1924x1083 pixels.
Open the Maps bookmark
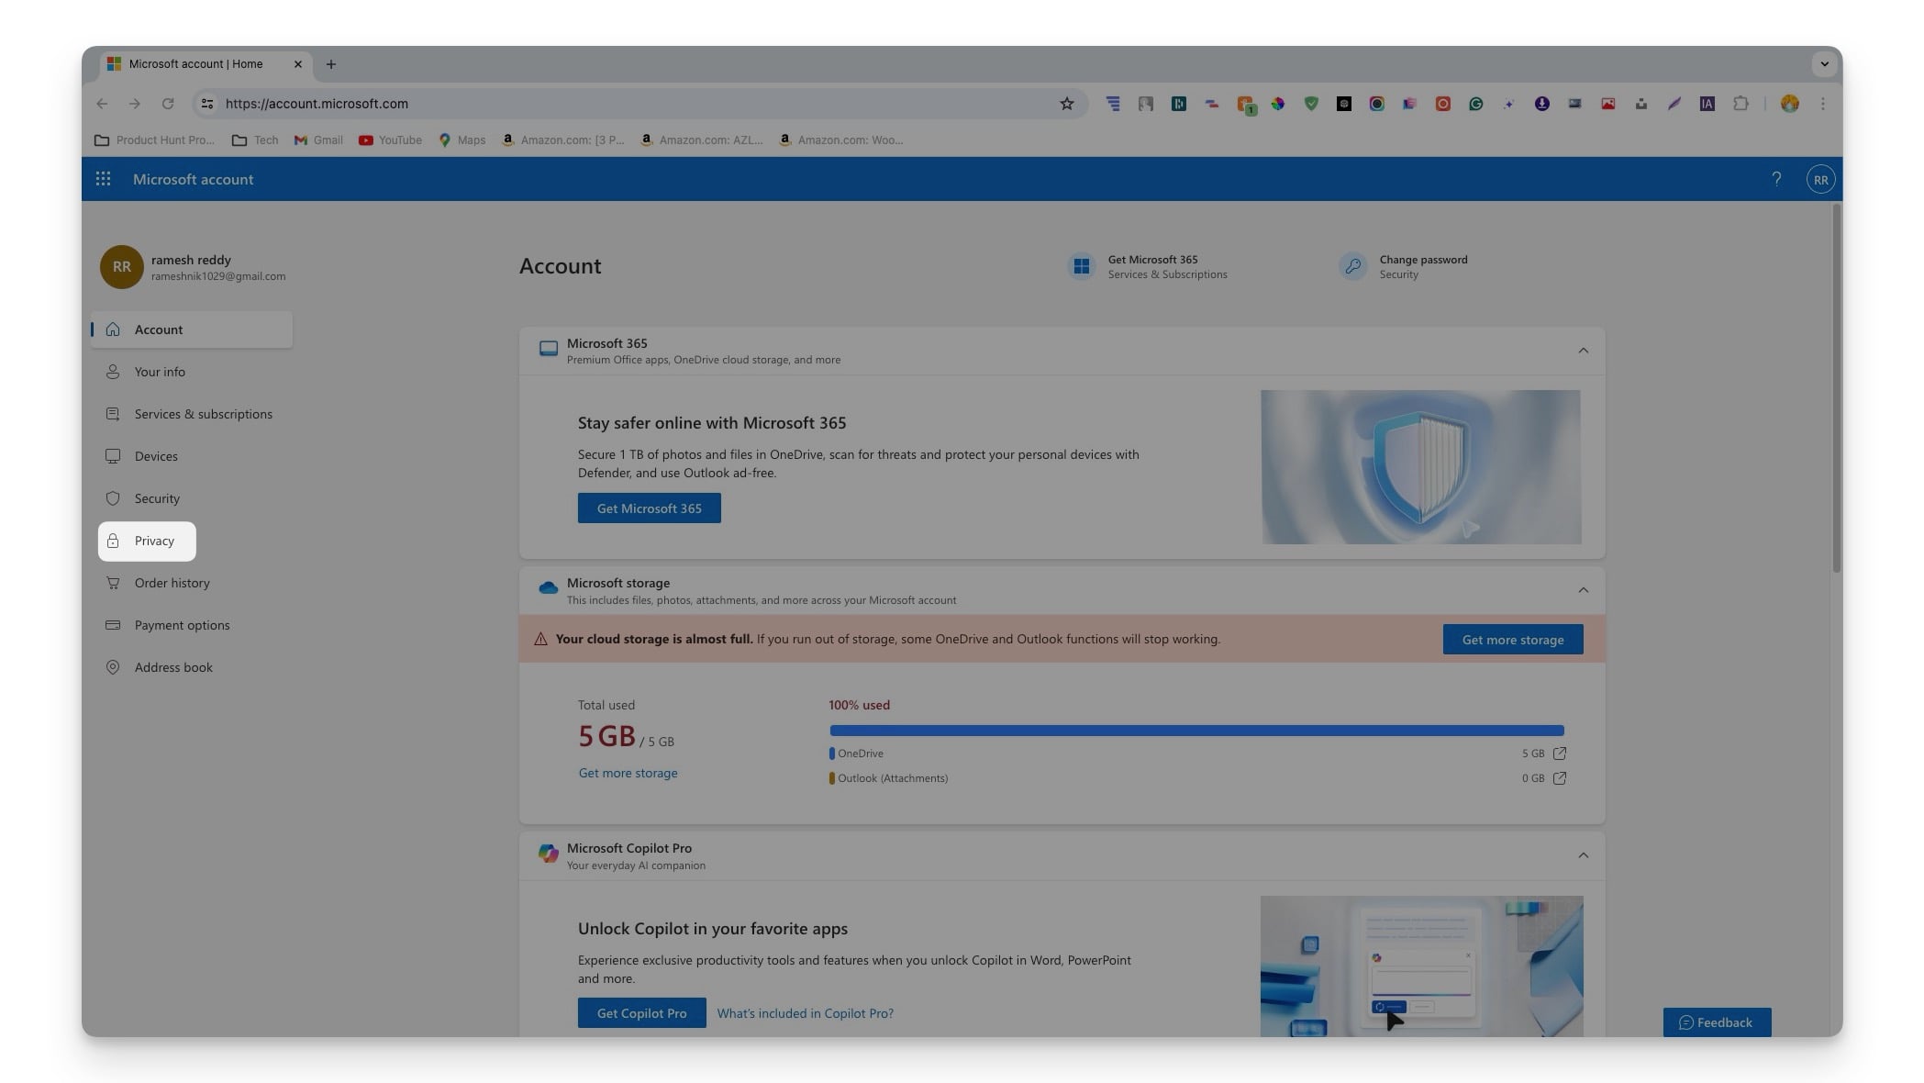[462, 140]
